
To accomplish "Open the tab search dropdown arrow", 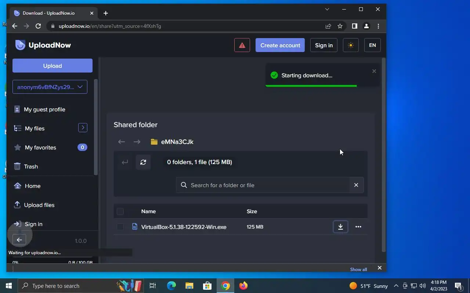I will (327, 9).
